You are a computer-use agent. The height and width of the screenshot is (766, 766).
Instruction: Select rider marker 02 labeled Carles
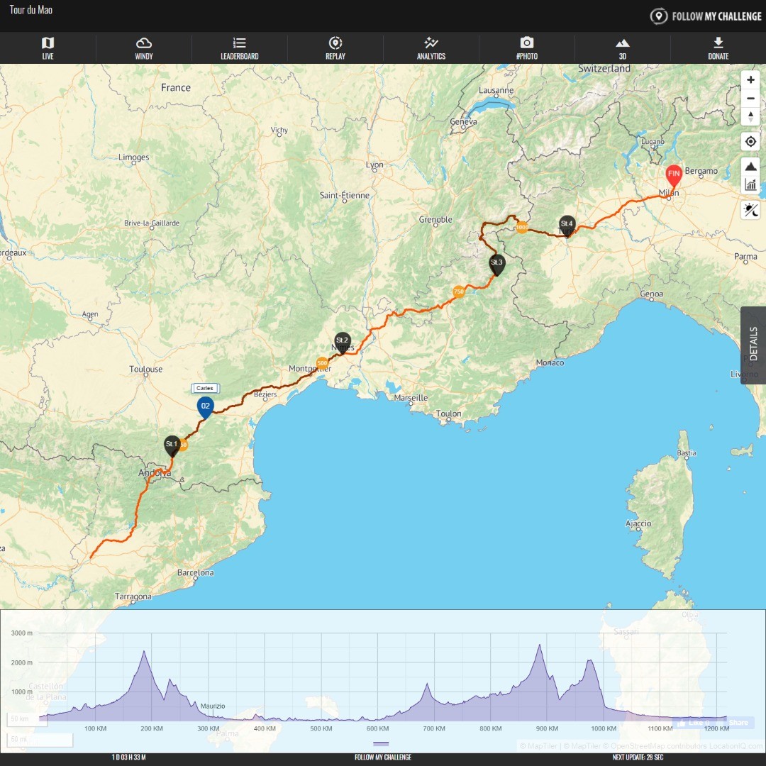tap(204, 406)
